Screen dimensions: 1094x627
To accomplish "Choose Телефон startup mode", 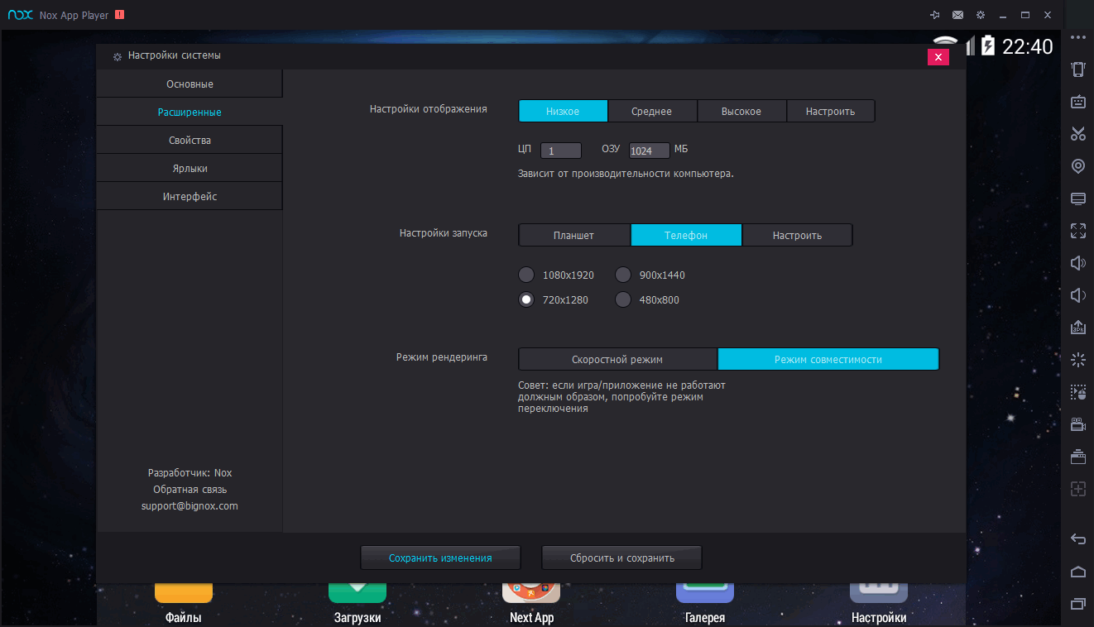I will pyautogui.click(x=686, y=235).
